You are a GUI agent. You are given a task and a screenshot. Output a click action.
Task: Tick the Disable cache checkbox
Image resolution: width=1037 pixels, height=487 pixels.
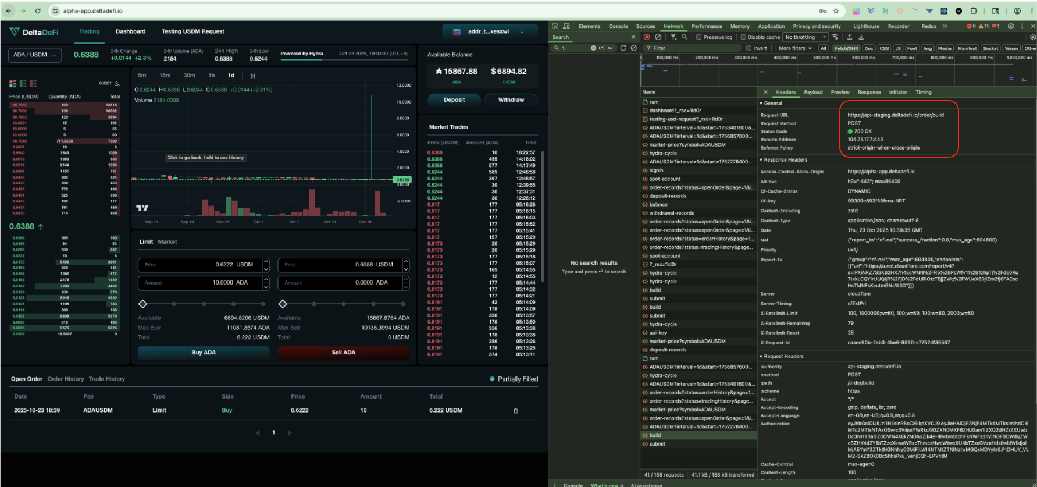[x=743, y=37]
